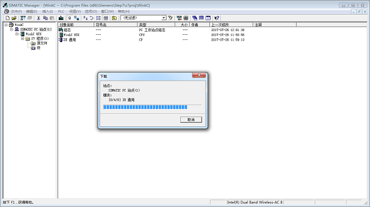Click the context Help arrow icon
The width and height of the screenshot is (370, 207).
click(x=217, y=18)
